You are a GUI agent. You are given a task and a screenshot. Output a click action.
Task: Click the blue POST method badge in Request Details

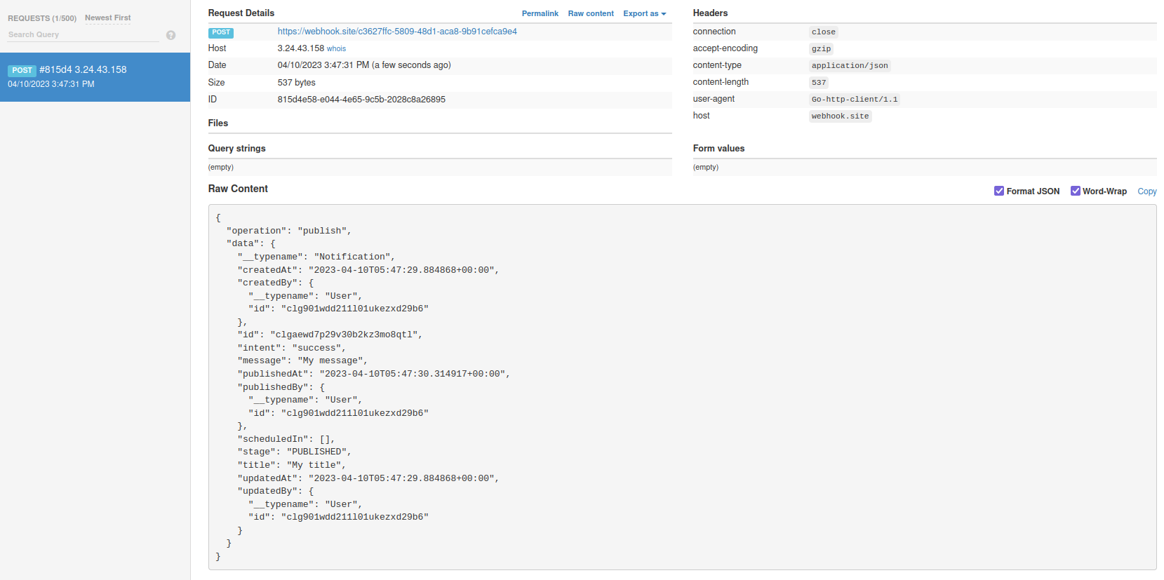click(220, 32)
